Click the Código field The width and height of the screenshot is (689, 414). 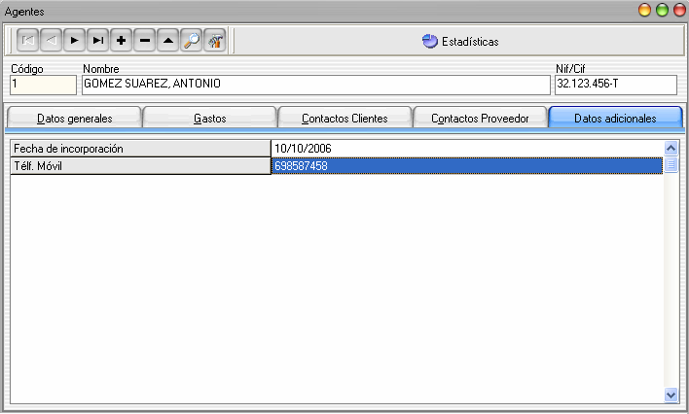[42, 85]
